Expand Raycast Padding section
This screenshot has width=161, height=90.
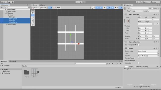(x=124, y=60)
